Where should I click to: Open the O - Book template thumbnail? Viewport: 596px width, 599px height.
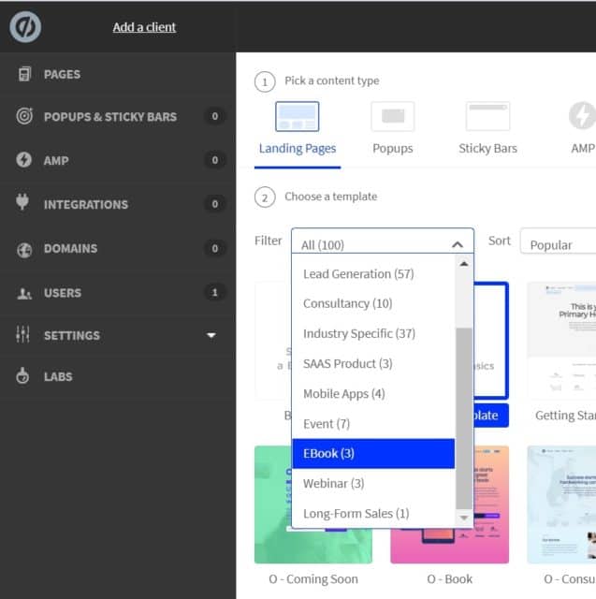(450, 504)
